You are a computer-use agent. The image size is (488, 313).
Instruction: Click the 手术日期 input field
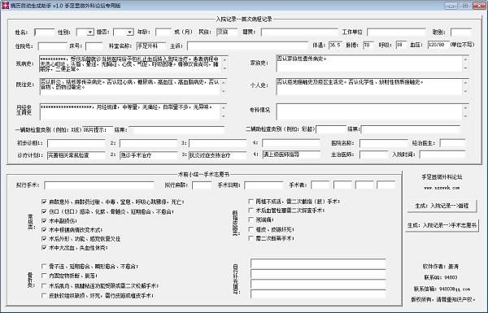point(264,185)
